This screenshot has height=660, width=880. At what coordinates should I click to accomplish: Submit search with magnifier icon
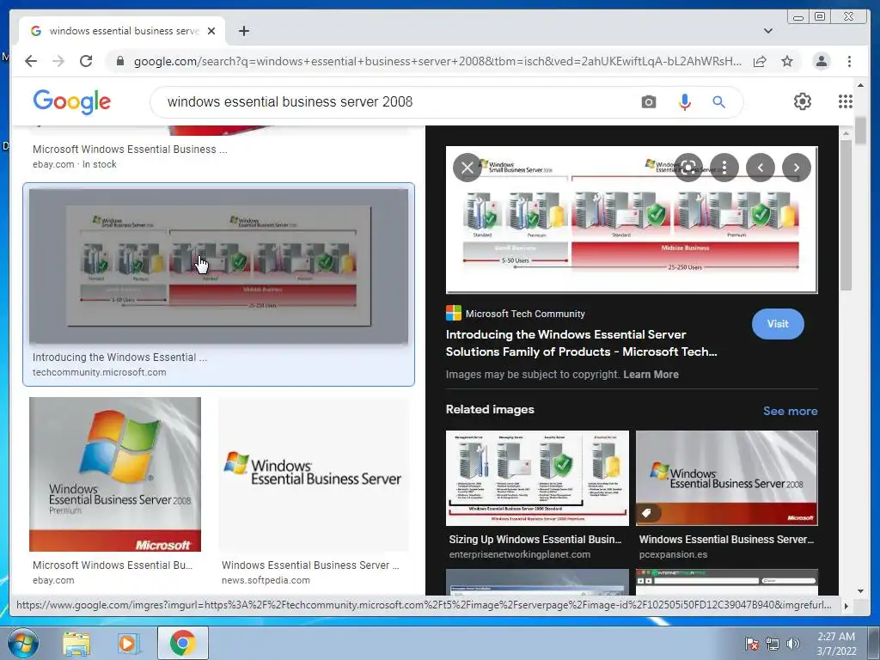(x=719, y=102)
